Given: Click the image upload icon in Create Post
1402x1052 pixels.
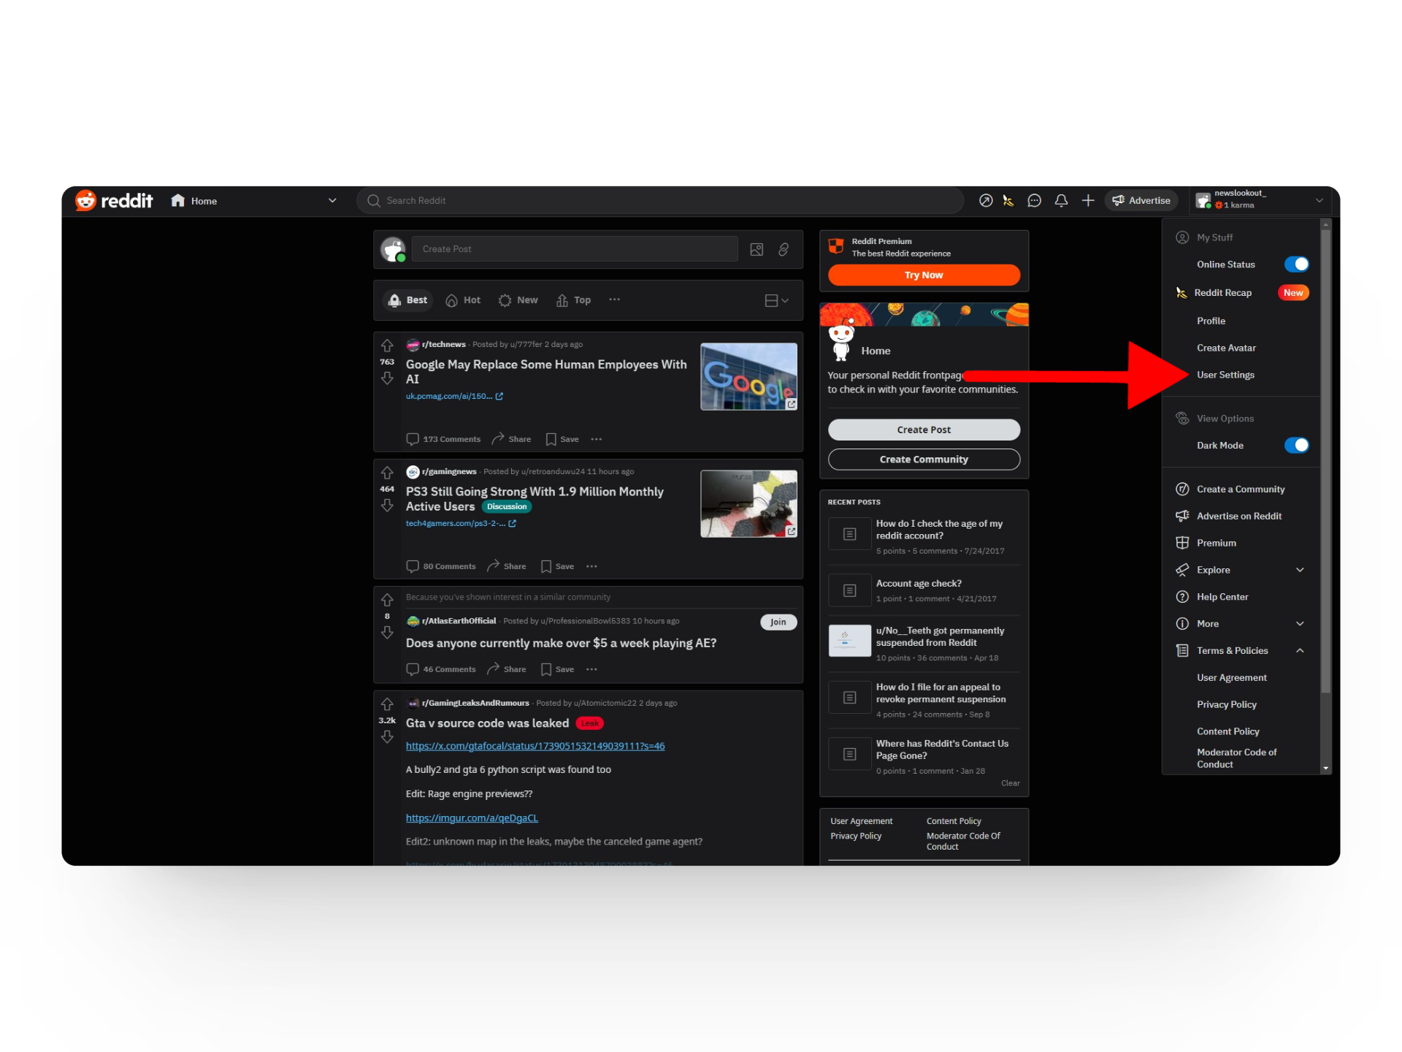Looking at the screenshot, I should click(x=756, y=249).
